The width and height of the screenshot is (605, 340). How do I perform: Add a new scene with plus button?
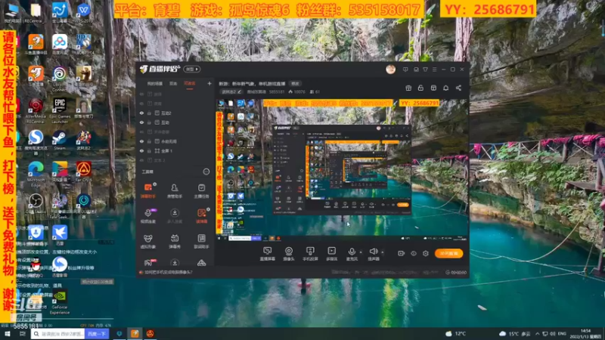pos(209,83)
